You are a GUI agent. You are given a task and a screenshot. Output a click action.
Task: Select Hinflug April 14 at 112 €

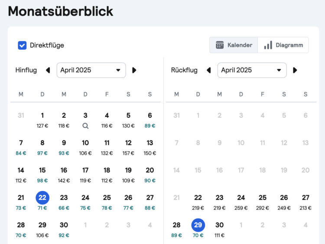[21, 175]
